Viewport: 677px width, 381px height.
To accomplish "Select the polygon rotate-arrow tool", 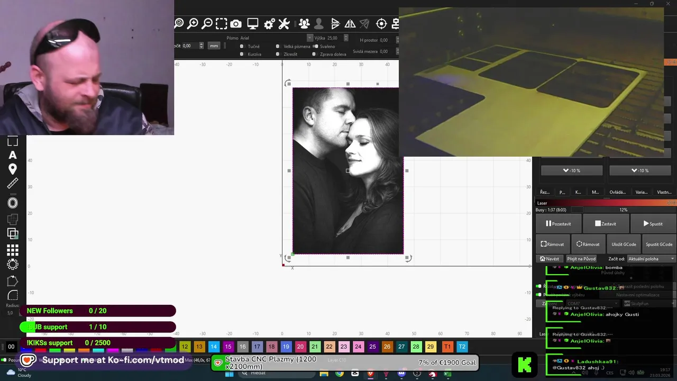I will tap(13, 281).
